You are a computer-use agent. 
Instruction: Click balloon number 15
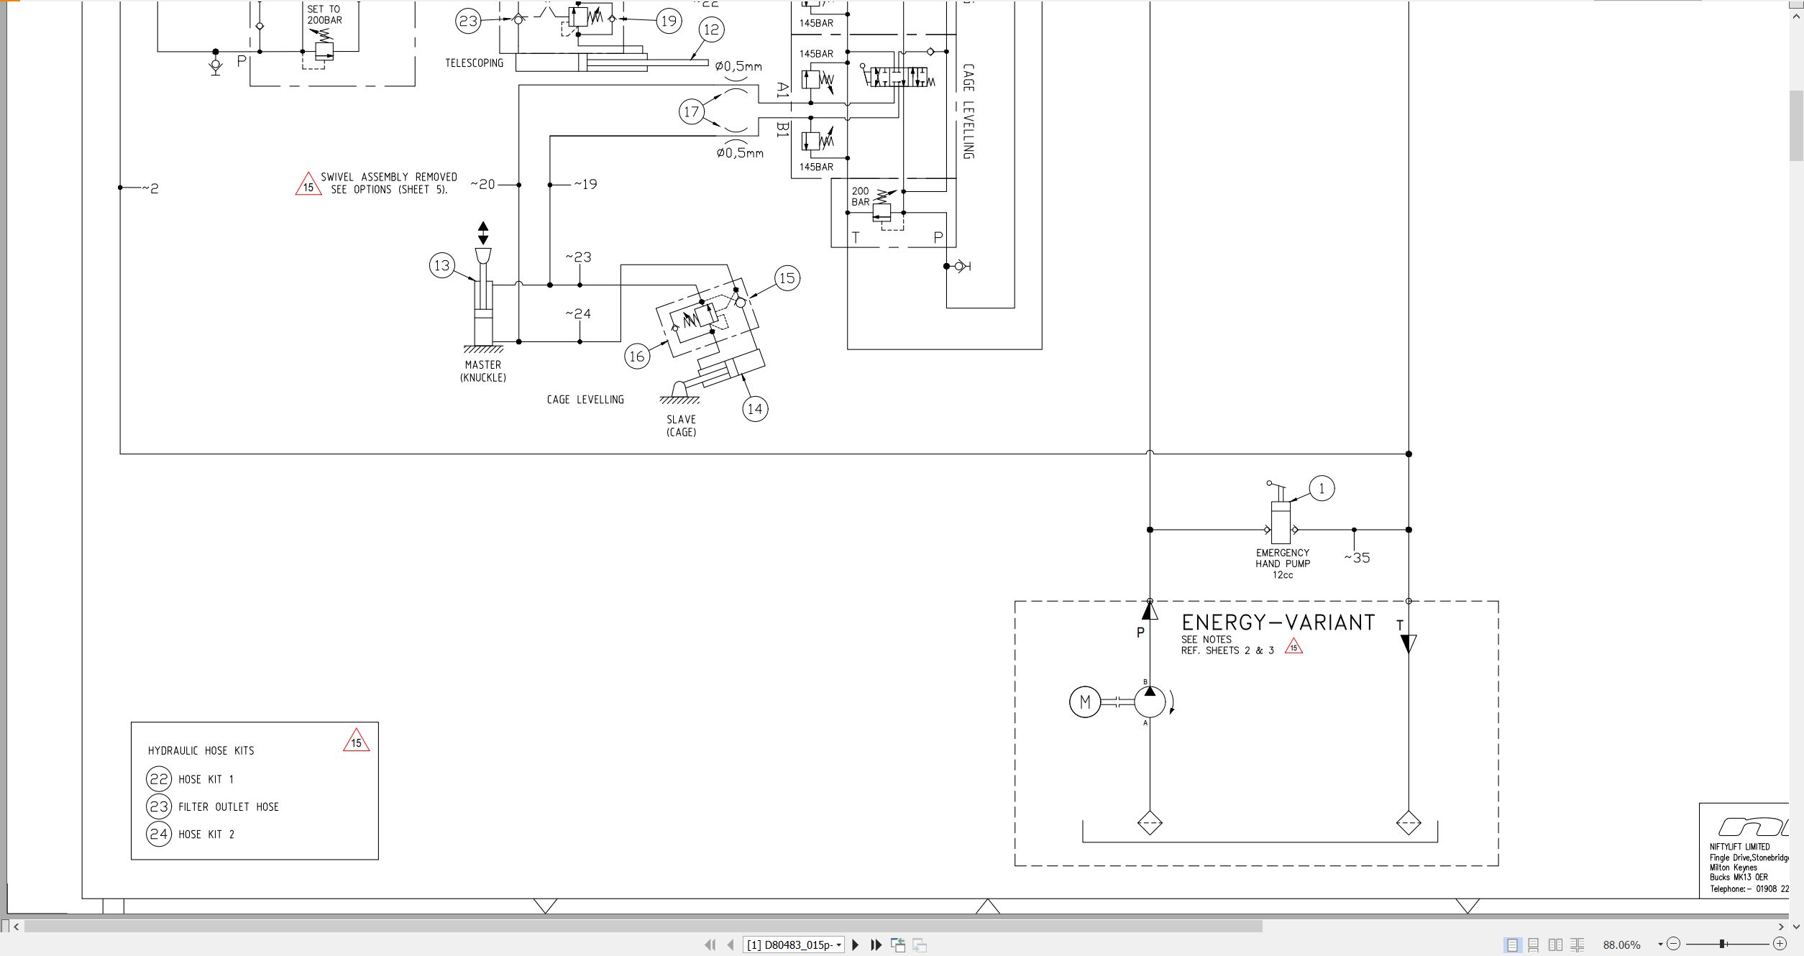(x=787, y=278)
